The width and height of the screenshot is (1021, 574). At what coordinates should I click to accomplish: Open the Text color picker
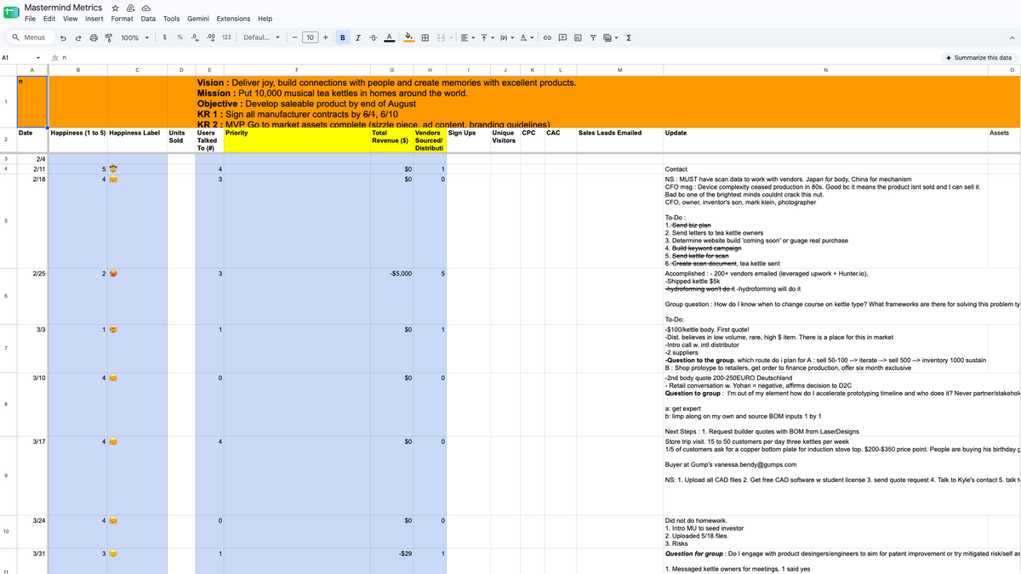pos(388,37)
